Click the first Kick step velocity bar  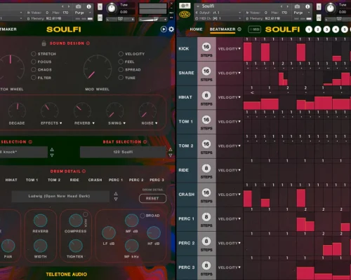248,52
